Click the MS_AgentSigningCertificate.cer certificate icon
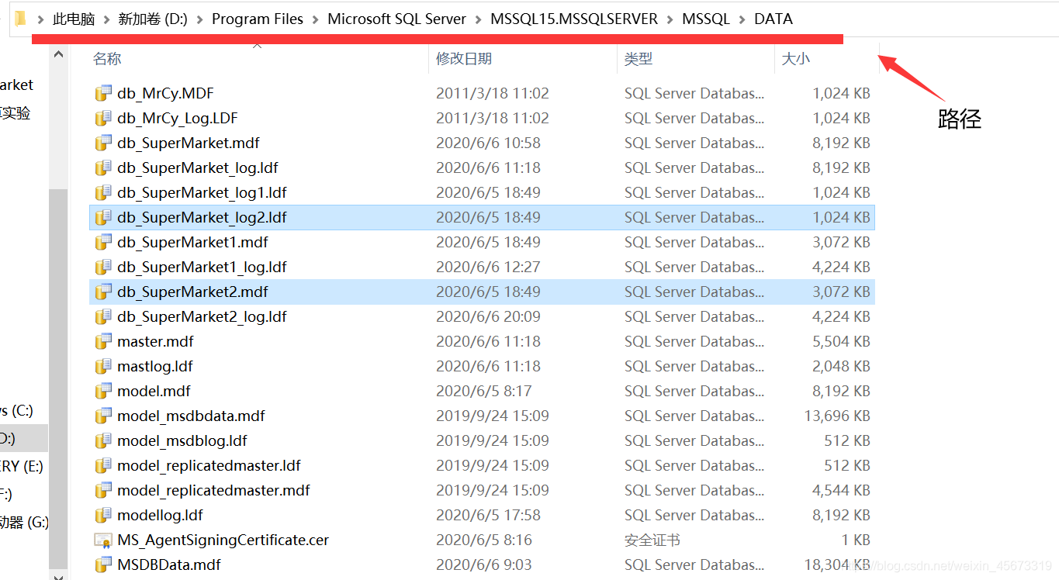The image size is (1059, 580). 102,540
